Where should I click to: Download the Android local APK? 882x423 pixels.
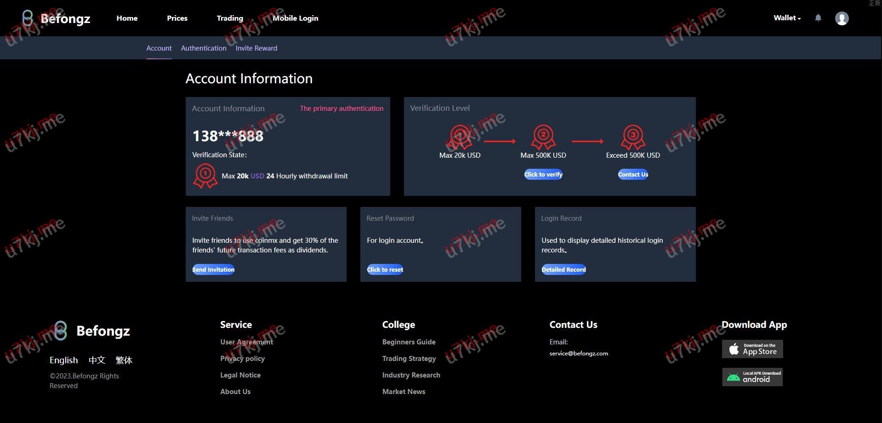click(x=752, y=377)
